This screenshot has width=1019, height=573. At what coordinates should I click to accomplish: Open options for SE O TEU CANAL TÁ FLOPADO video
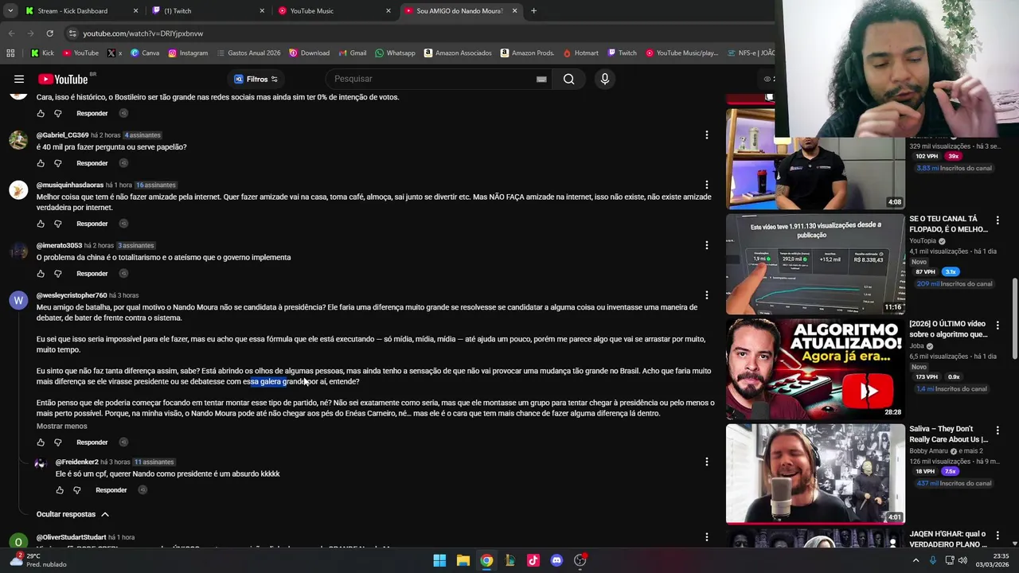pyautogui.click(x=998, y=219)
